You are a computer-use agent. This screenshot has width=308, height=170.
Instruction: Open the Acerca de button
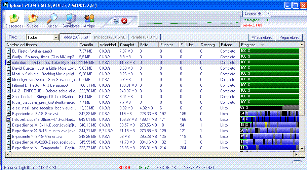(254, 14)
